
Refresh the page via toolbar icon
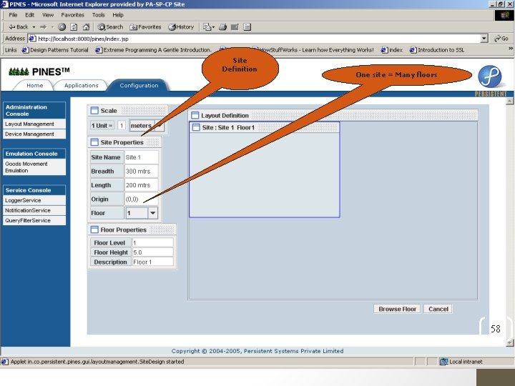[x=74, y=27]
